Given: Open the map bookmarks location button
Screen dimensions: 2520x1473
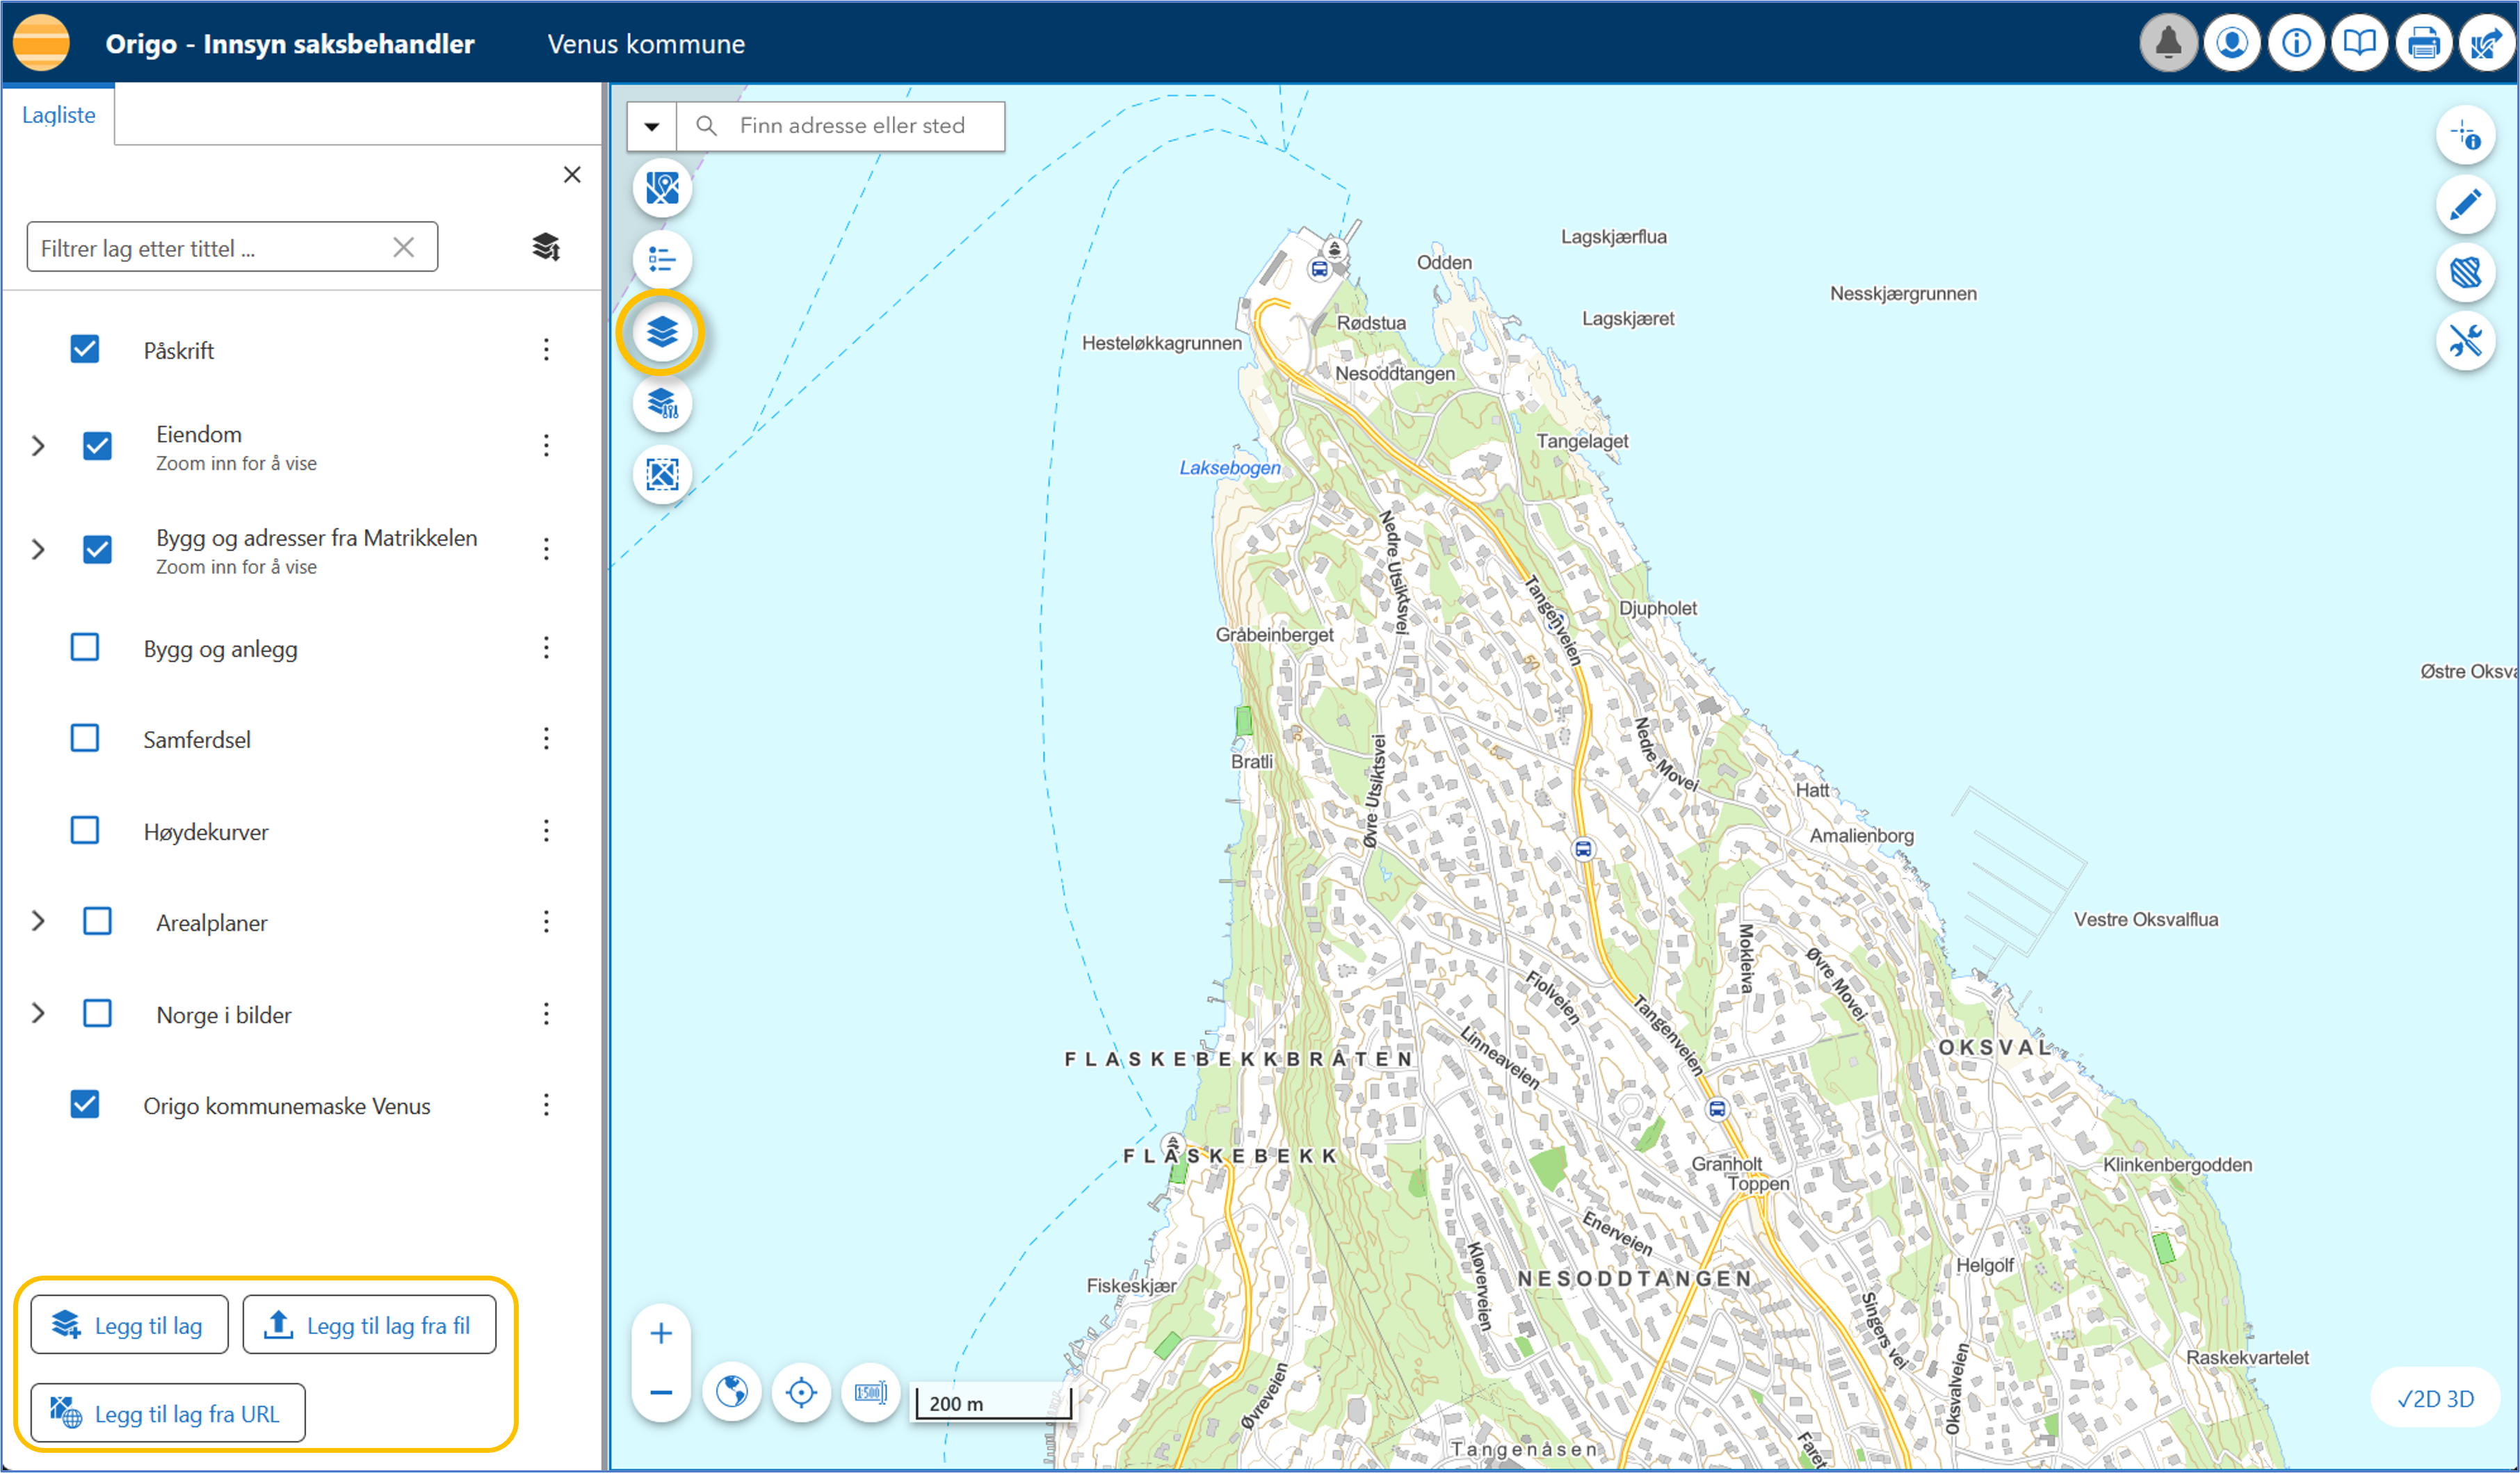Looking at the screenshot, I should tap(662, 188).
